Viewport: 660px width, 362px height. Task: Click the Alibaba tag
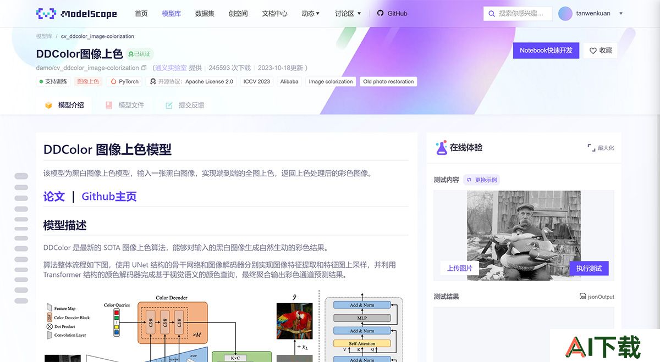click(x=289, y=81)
